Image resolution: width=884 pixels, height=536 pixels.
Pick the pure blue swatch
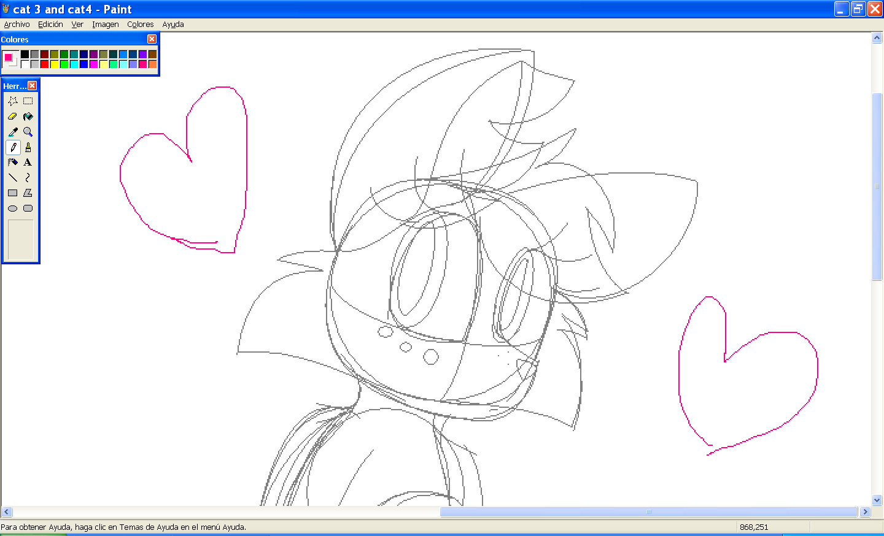(x=84, y=64)
